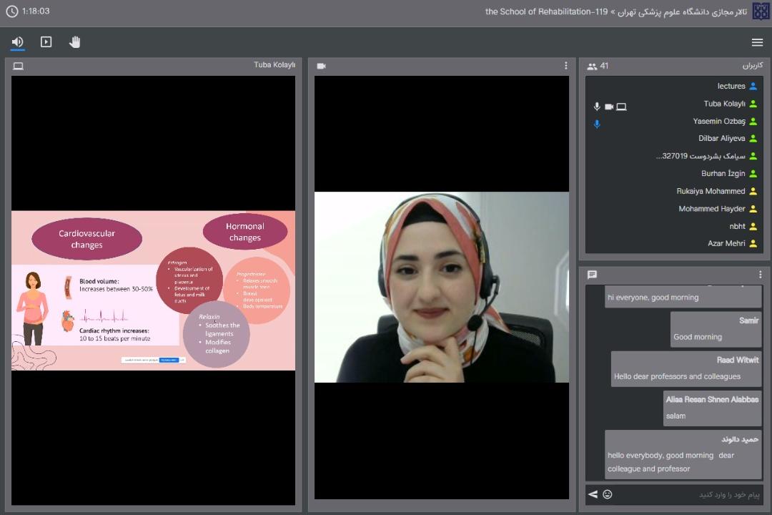Open the emoji picker in chat
772x515 pixels.
[x=608, y=494]
